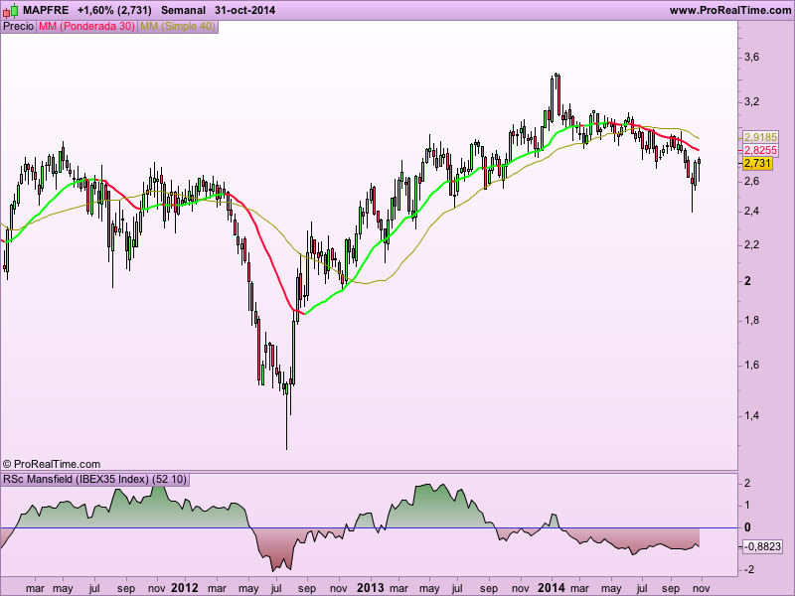Click the 2012 year marker on time axis
This screenshot has width=795, height=596.
(x=185, y=588)
